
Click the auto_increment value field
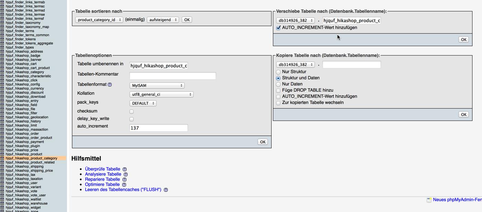(x=159, y=128)
